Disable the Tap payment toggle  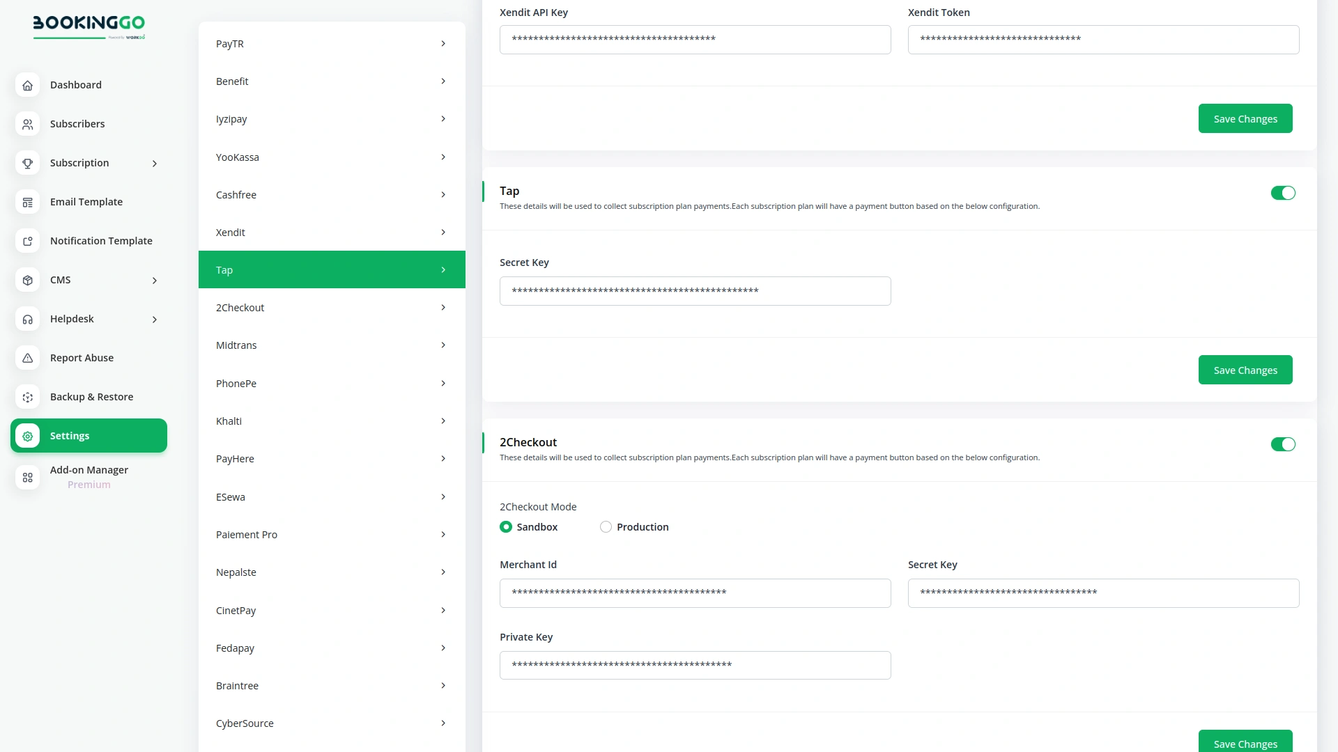1283,193
